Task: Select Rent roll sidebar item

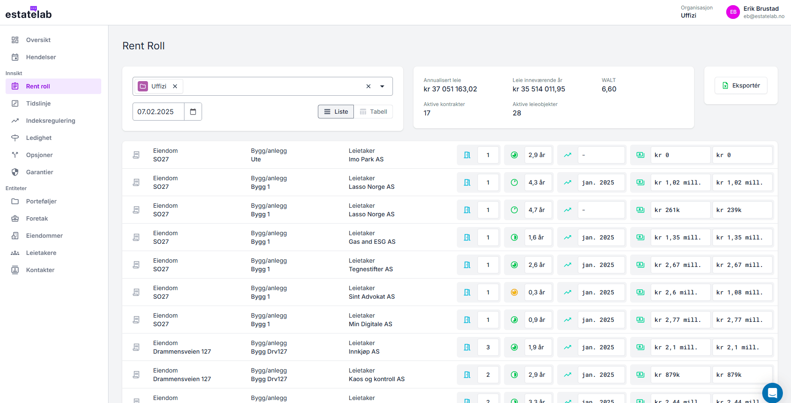Action: 53,86
